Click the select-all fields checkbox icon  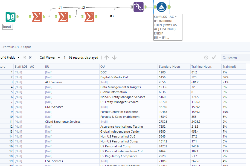coord(24,58)
